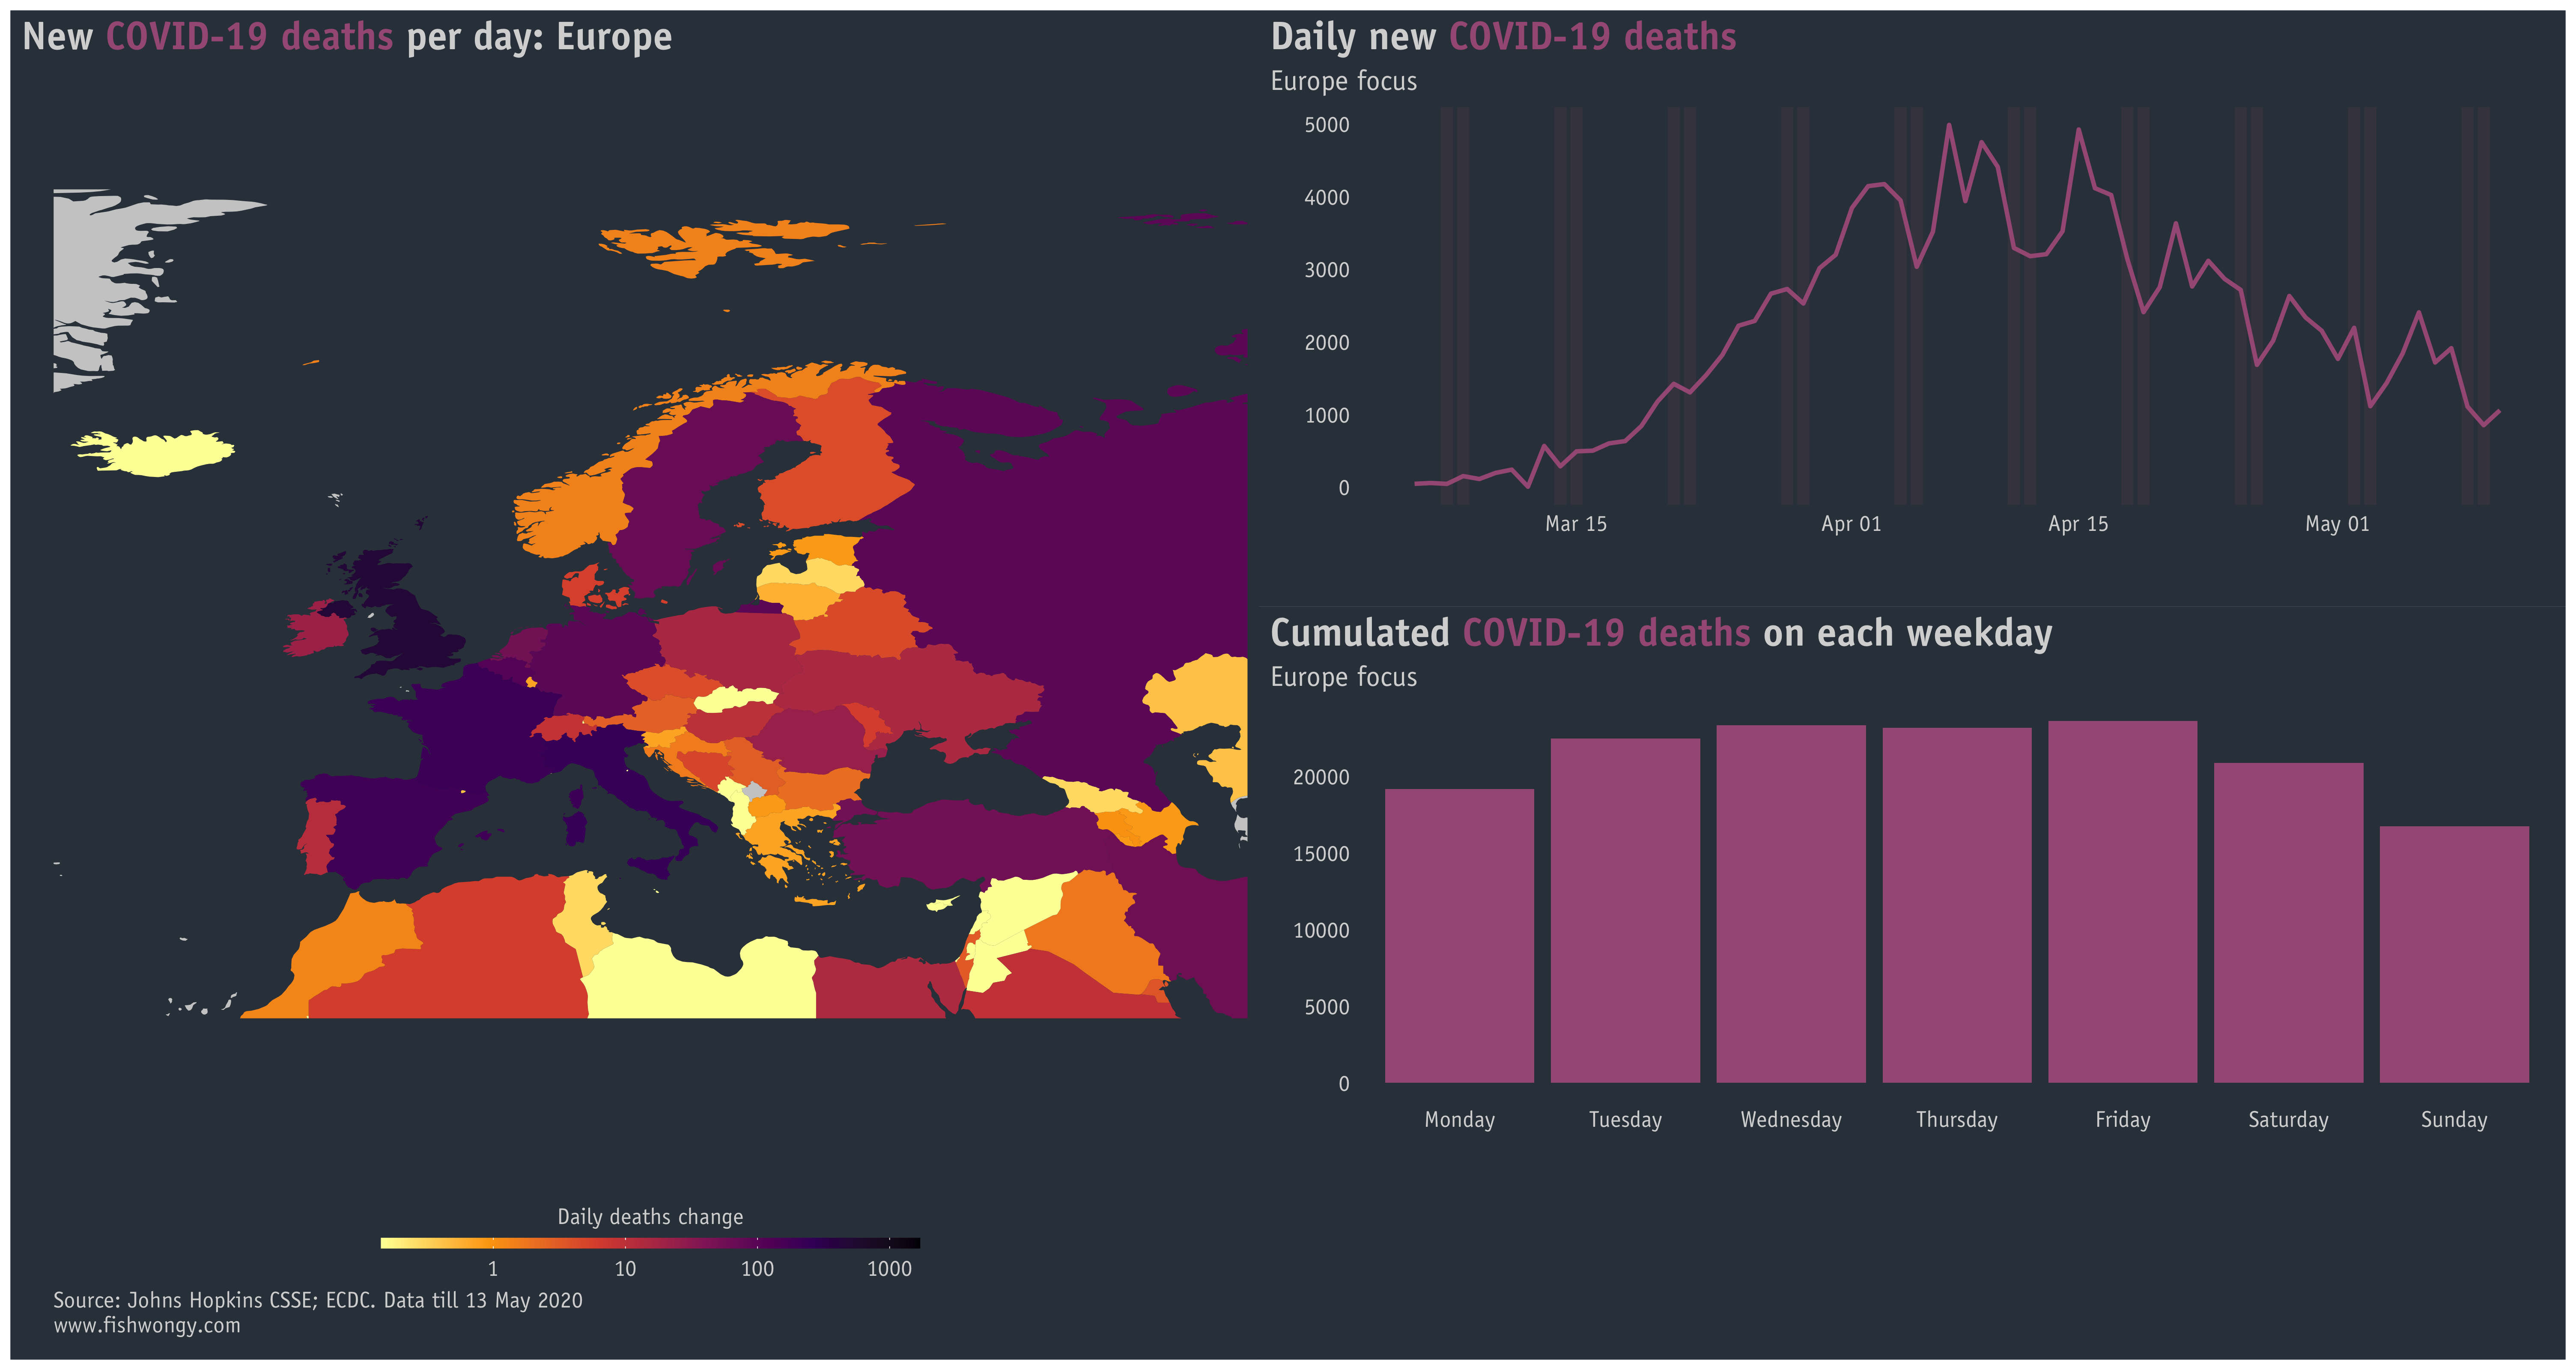Select the Friday bar in weekday chart
Image resolution: width=2576 pixels, height=1370 pixels.
coord(2123,902)
